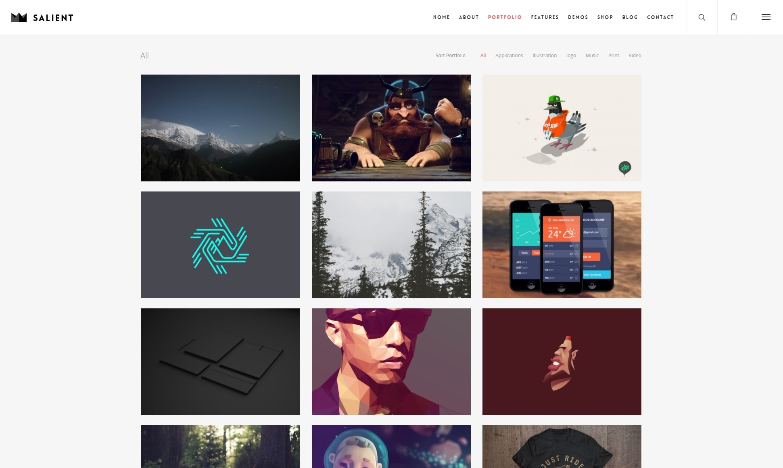783x468 pixels.
Task: Select the Music portfolio filter tab
Action: point(593,56)
